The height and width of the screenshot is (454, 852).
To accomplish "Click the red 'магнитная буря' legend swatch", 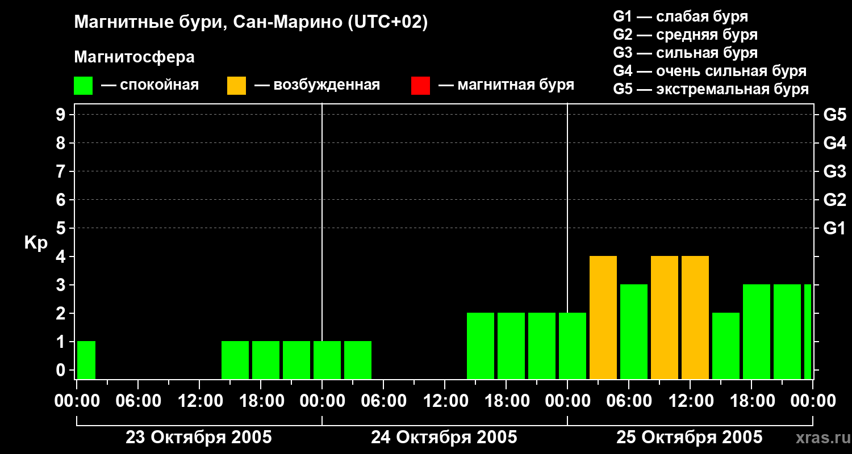I will [421, 86].
